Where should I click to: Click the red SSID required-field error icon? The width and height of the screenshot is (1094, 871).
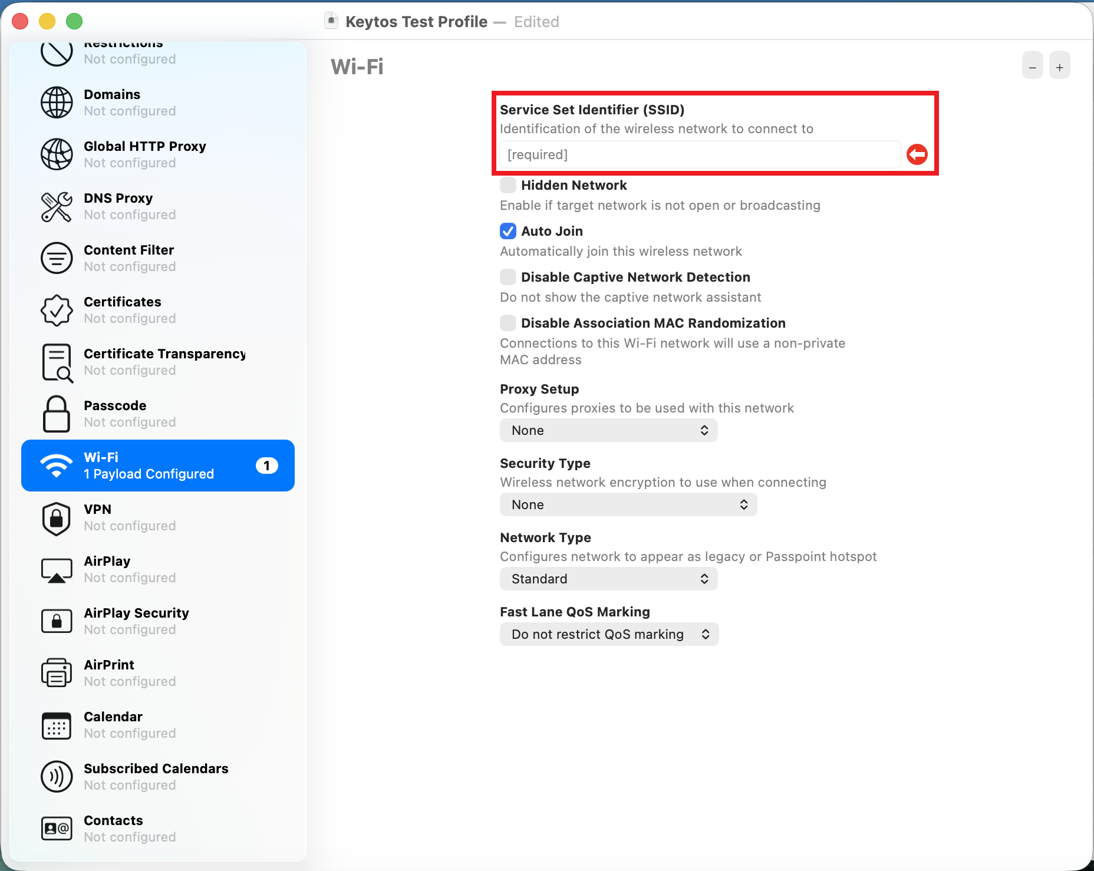pyautogui.click(x=917, y=154)
